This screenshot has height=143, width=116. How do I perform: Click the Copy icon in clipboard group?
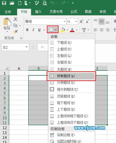[x=15, y=25]
